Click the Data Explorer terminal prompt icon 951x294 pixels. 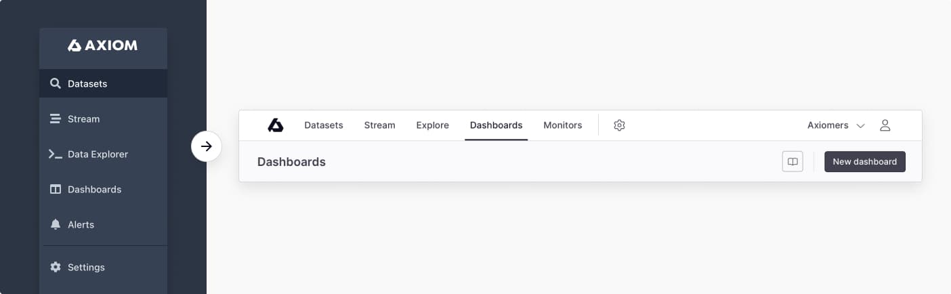[56, 154]
